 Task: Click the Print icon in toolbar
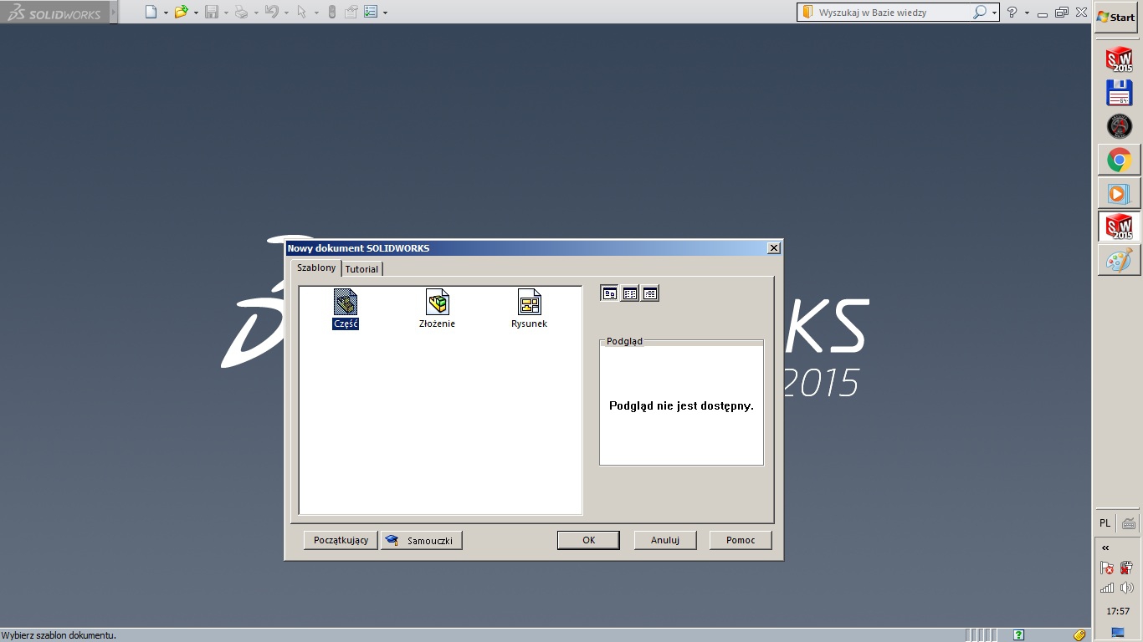click(241, 12)
